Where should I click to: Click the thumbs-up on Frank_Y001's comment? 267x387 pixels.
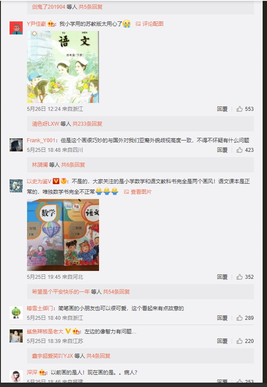click(240, 150)
